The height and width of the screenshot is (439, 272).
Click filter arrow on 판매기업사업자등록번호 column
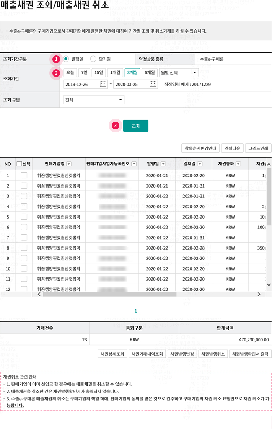coord(134,164)
